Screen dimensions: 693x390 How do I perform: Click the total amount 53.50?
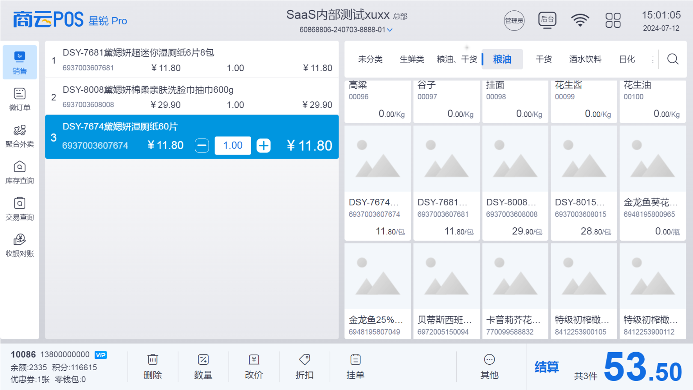[x=643, y=367]
